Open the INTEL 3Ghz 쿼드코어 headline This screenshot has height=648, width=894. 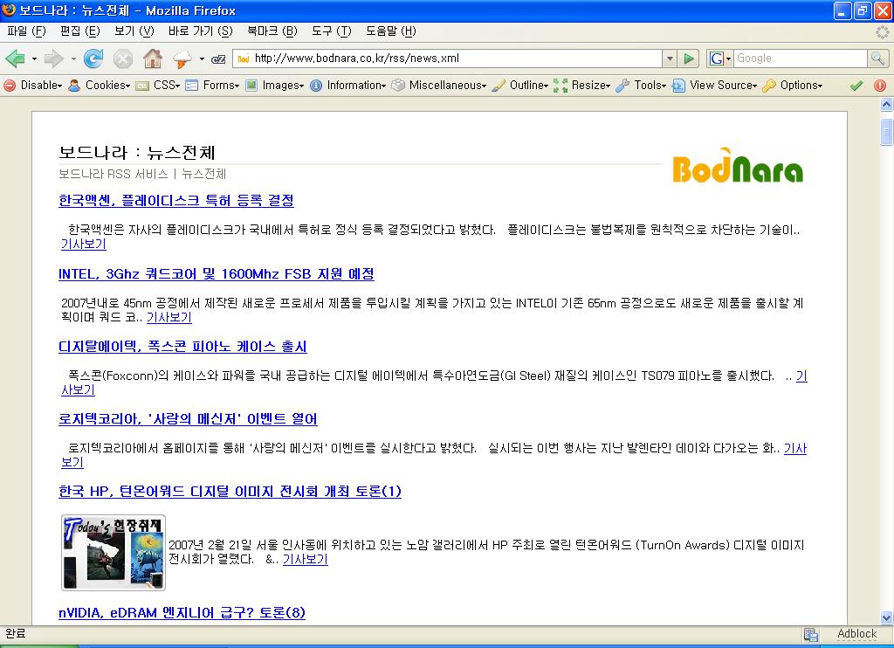[x=217, y=274]
